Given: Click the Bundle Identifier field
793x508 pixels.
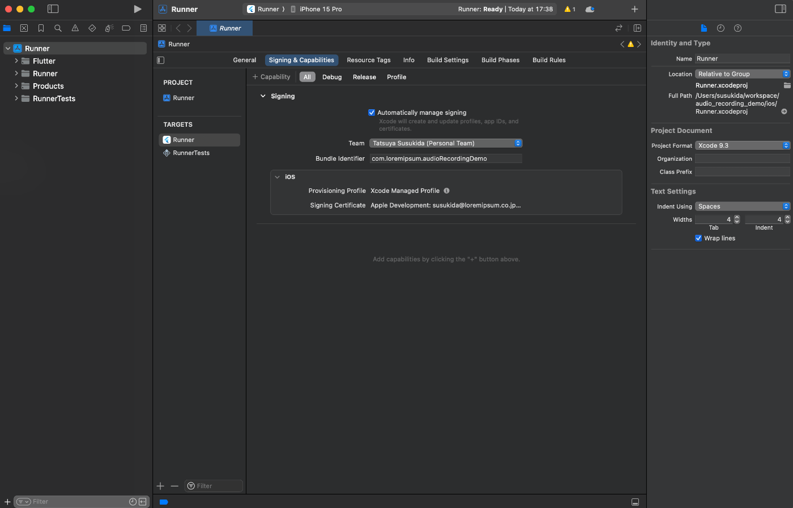Looking at the screenshot, I should point(446,158).
